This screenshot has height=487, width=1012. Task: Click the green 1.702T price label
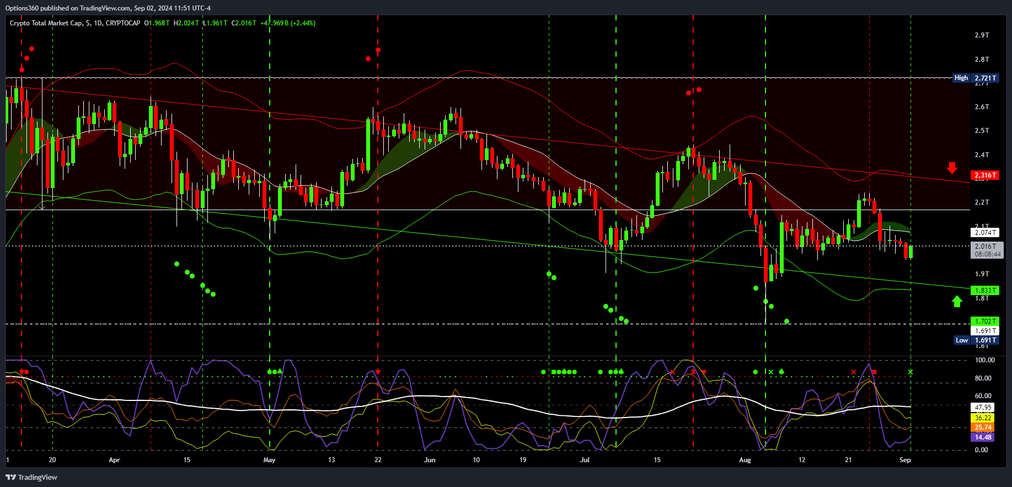pyautogui.click(x=985, y=322)
